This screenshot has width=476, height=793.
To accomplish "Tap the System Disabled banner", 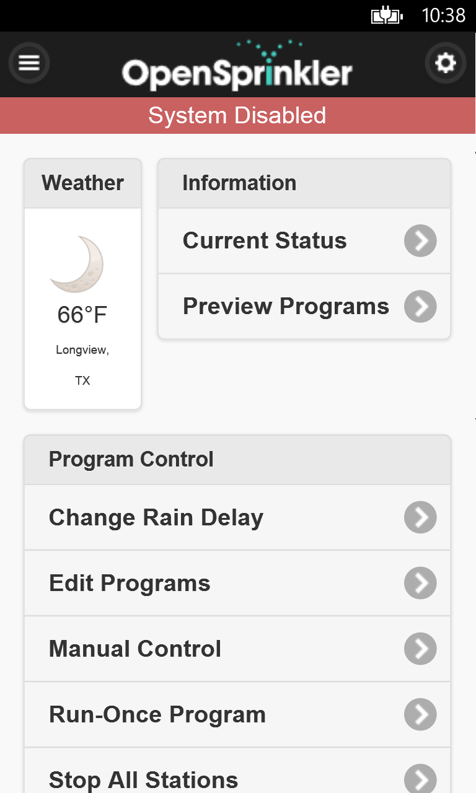I will tap(237, 116).
